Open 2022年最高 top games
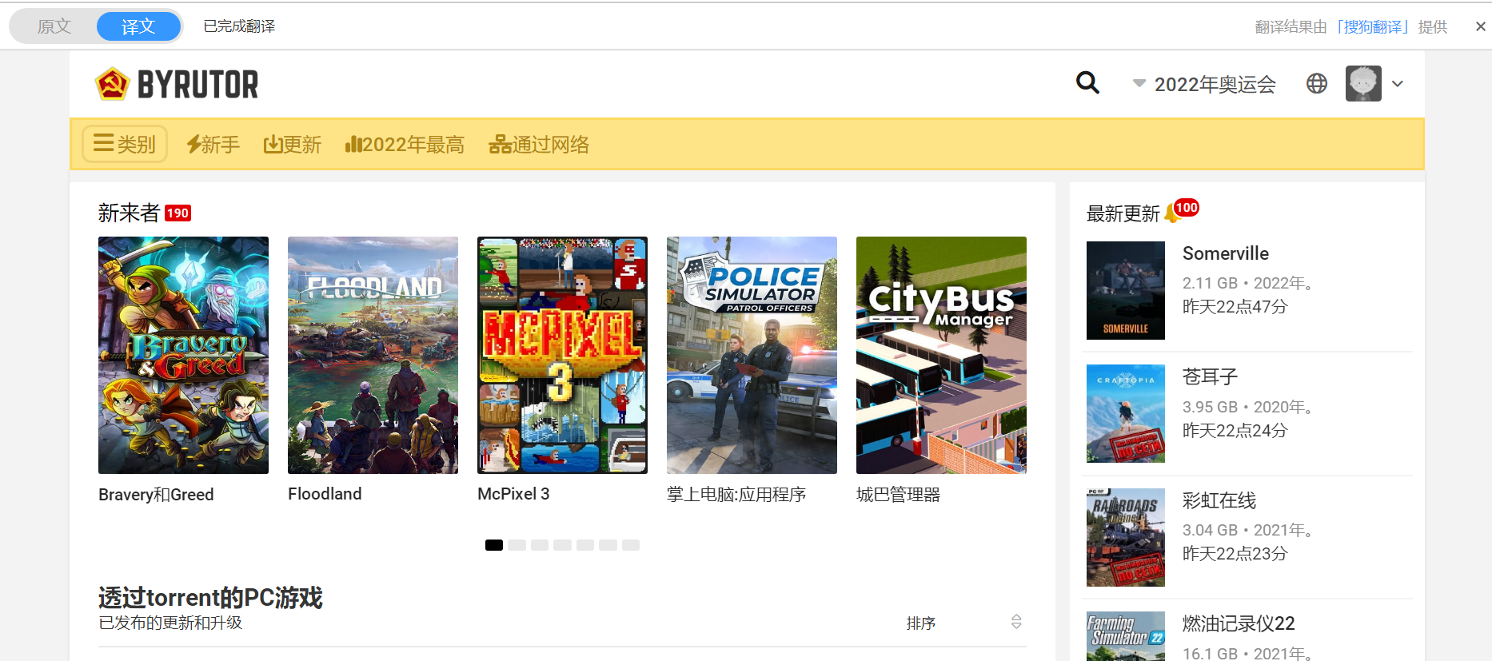 point(405,145)
